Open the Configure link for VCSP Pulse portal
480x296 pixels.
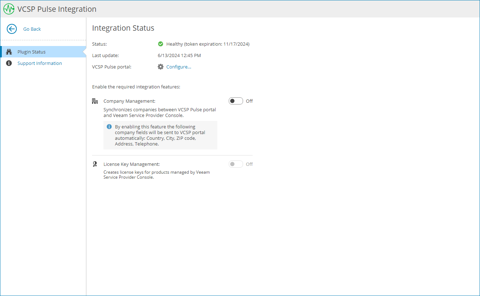(179, 67)
